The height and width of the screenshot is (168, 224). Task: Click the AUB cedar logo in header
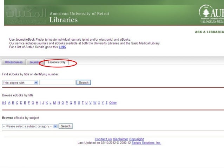pyautogui.click(x=211, y=14)
